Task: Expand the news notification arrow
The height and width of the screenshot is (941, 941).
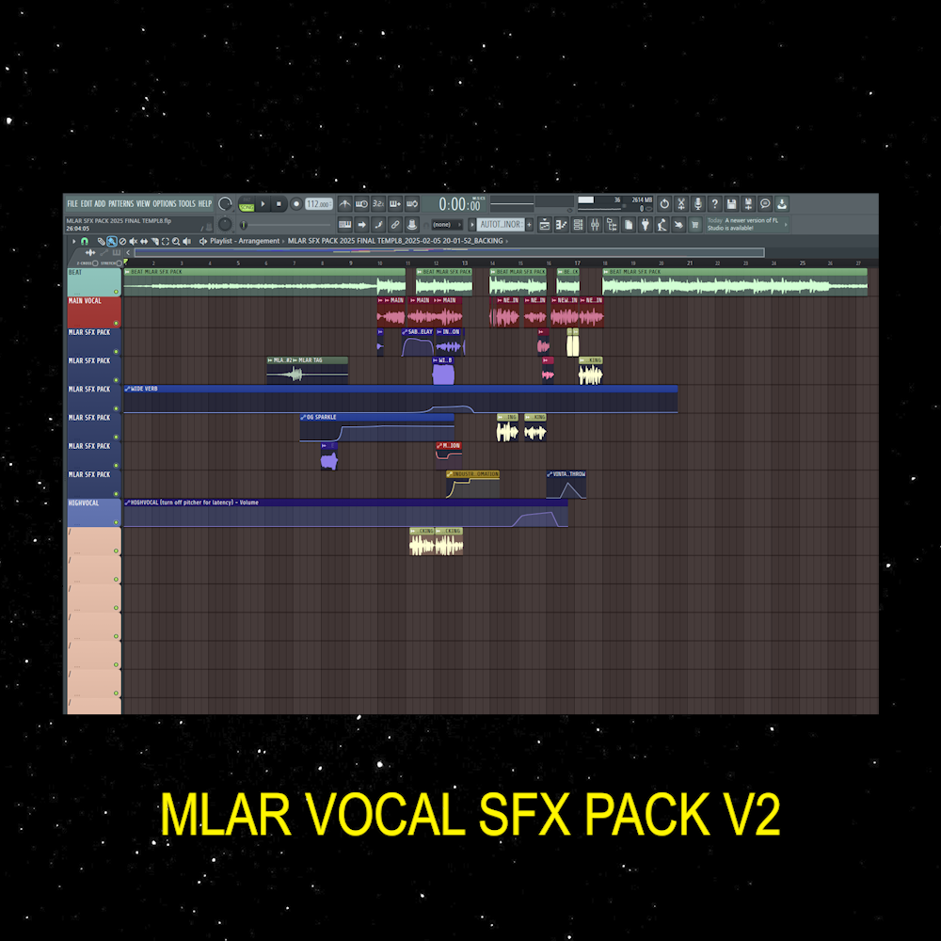Action: tap(786, 225)
